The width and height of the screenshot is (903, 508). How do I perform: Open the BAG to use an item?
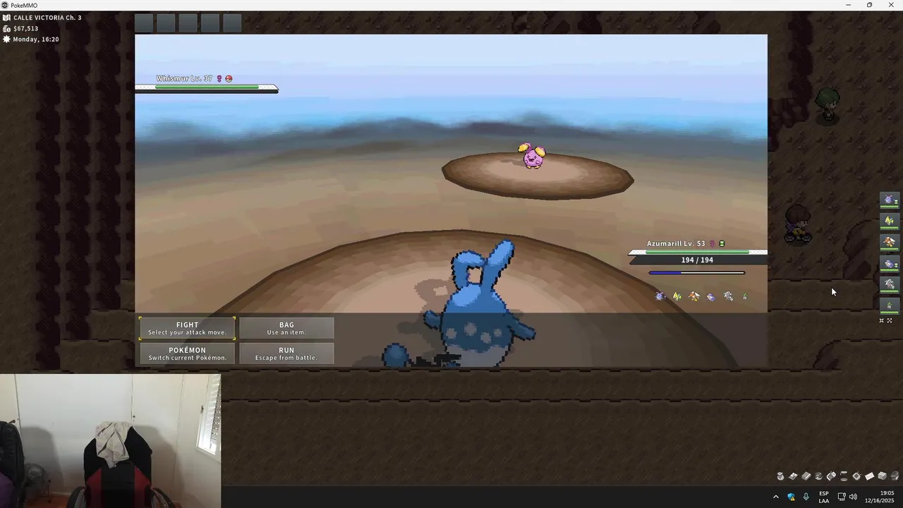286,328
